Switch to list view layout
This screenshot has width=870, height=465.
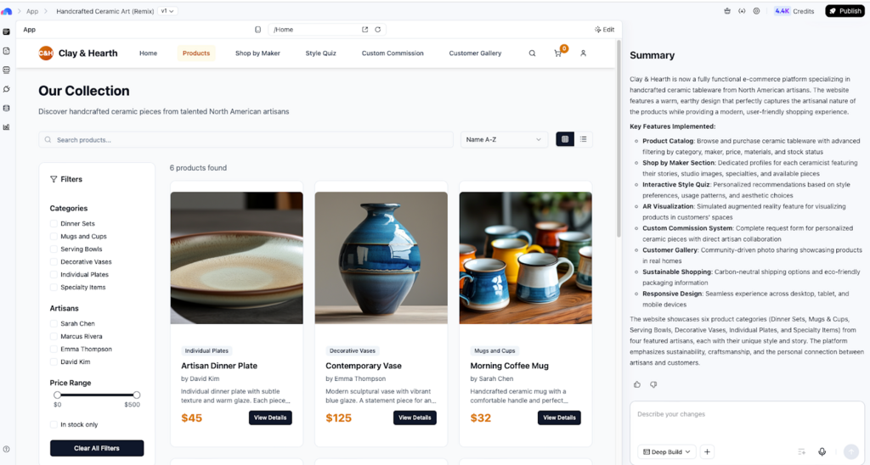(x=583, y=139)
